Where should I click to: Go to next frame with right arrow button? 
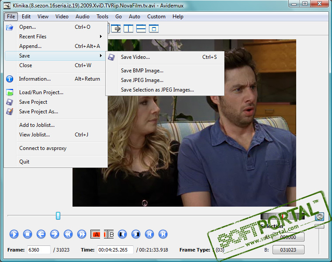click(x=55, y=234)
